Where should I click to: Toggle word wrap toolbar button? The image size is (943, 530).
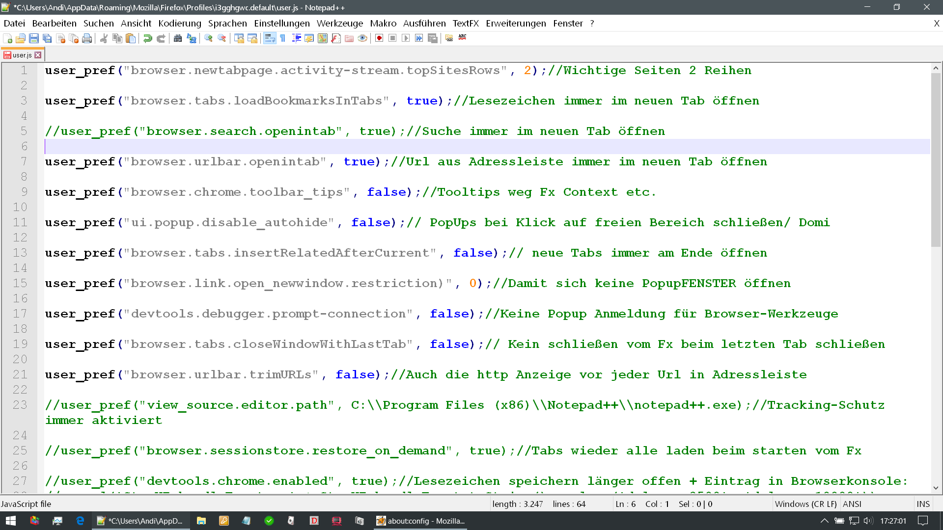pos(270,38)
